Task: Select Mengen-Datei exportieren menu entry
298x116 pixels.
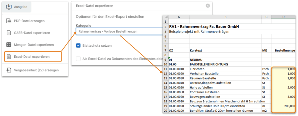Action: (x=34, y=45)
